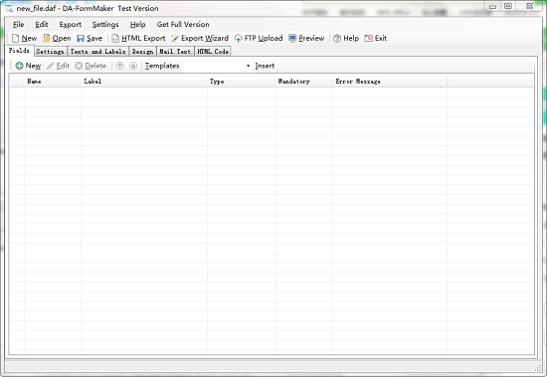547x377 pixels.
Task: Switch to the Fields tab
Action: [x=19, y=51]
